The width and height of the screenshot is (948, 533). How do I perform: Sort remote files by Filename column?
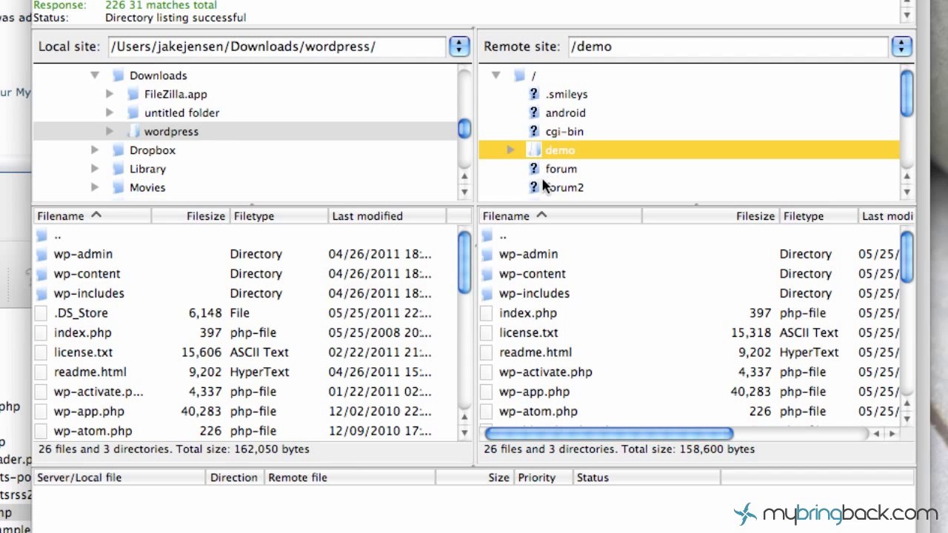pos(560,216)
